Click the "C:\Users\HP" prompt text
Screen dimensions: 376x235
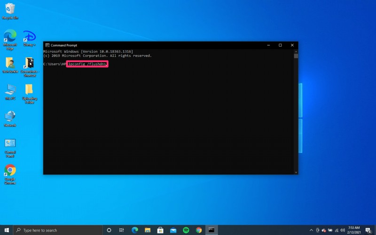(x=55, y=64)
